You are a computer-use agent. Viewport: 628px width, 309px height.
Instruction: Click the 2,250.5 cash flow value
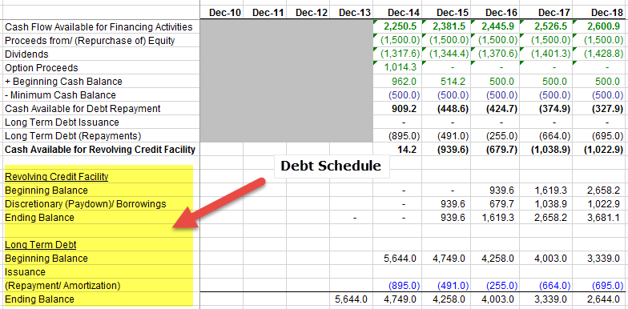tap(401, 27)
